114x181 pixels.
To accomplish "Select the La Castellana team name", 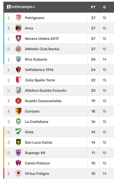I will 37,122.
